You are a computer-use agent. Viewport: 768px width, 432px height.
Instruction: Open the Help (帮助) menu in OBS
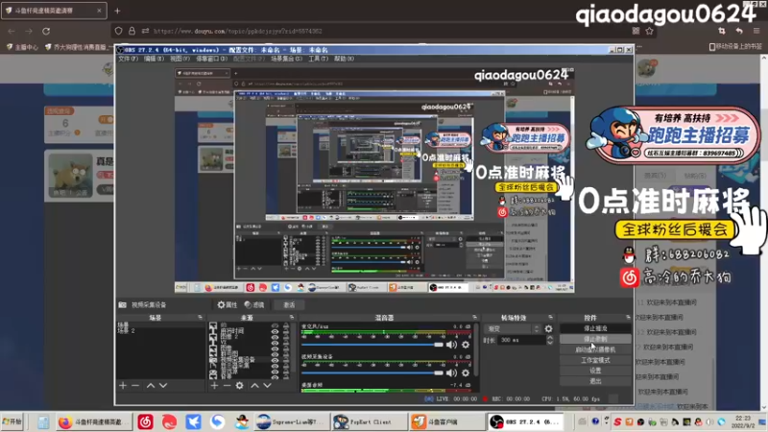(344, 59)
